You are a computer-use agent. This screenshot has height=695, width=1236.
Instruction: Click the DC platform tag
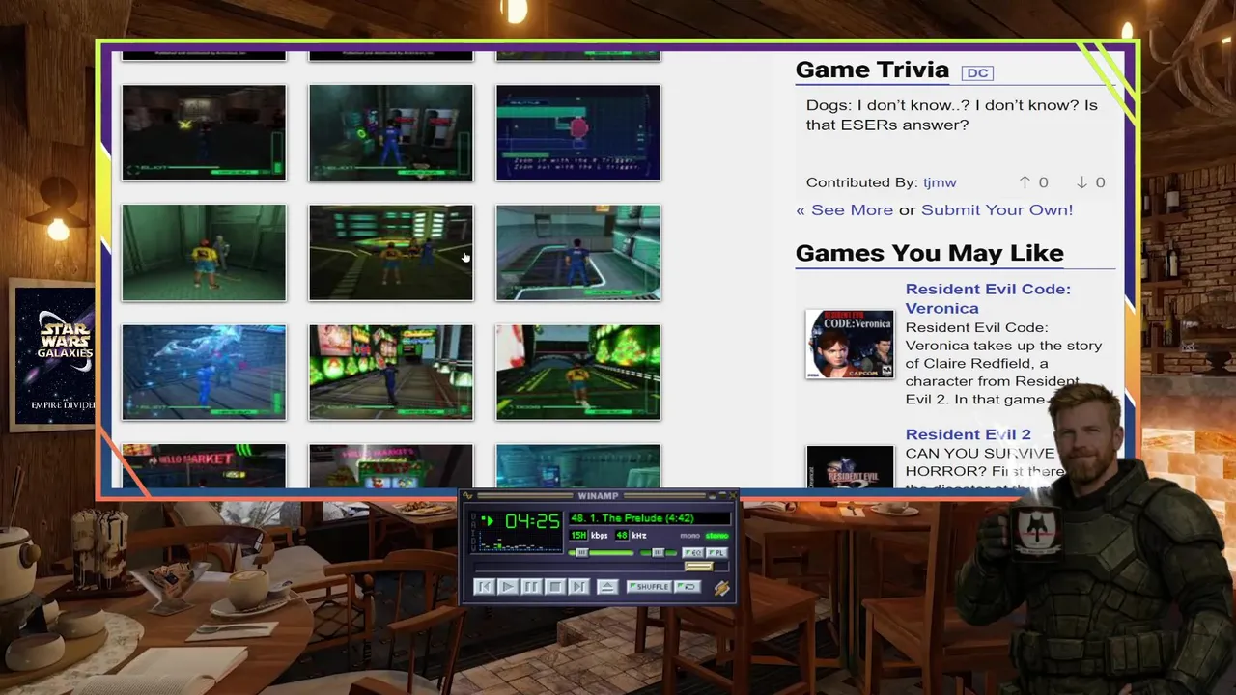pyautogui.click(x=977, y=72)
